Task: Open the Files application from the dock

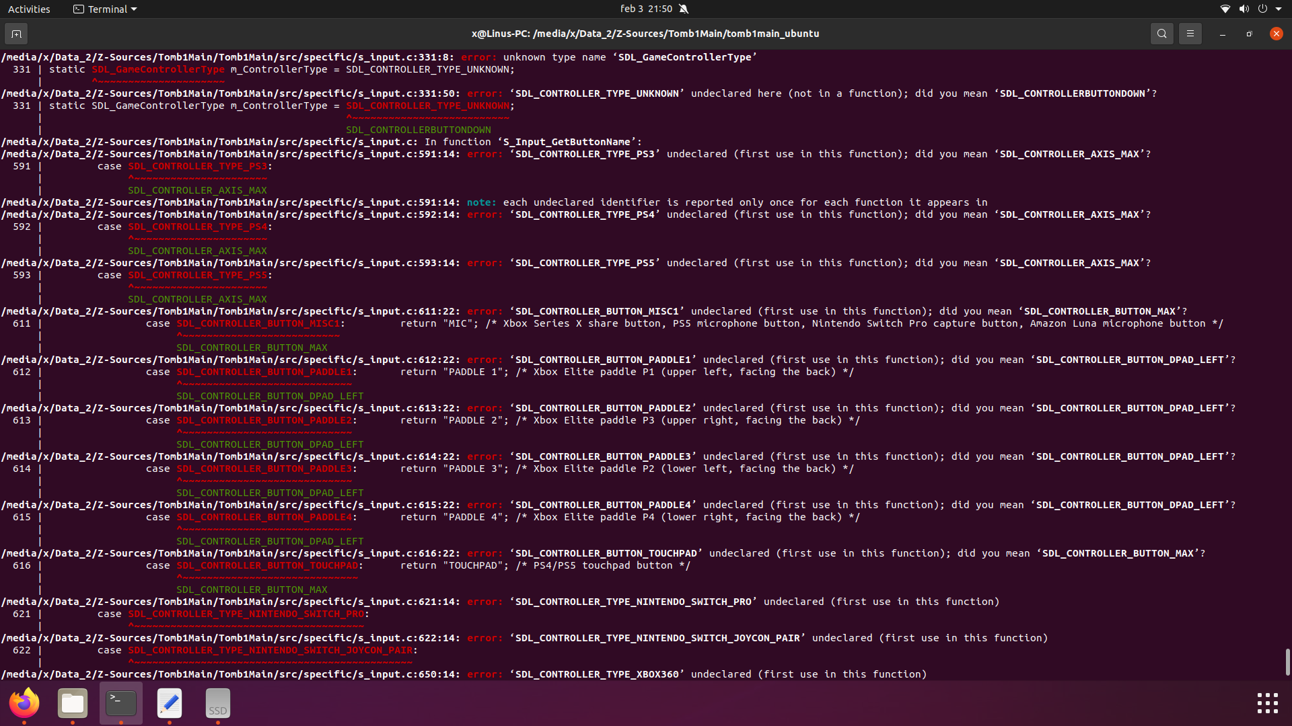Action: click(x=72, y=703)
